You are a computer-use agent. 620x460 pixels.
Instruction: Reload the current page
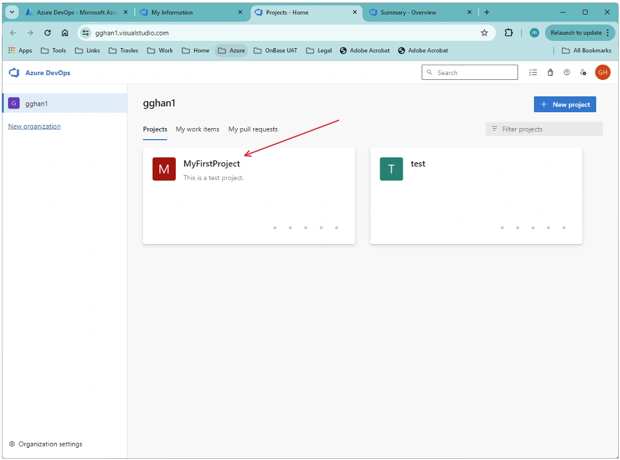pos(48,33)
